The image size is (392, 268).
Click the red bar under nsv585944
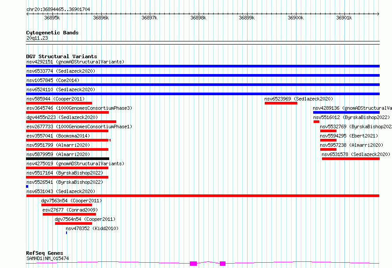(59, 103)
